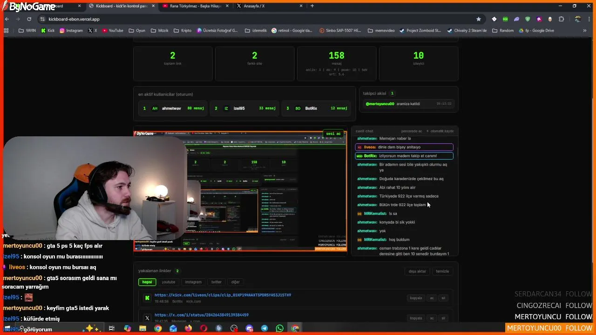
Task: Select ahmetwav in most active users
Action: coord(173,108)
